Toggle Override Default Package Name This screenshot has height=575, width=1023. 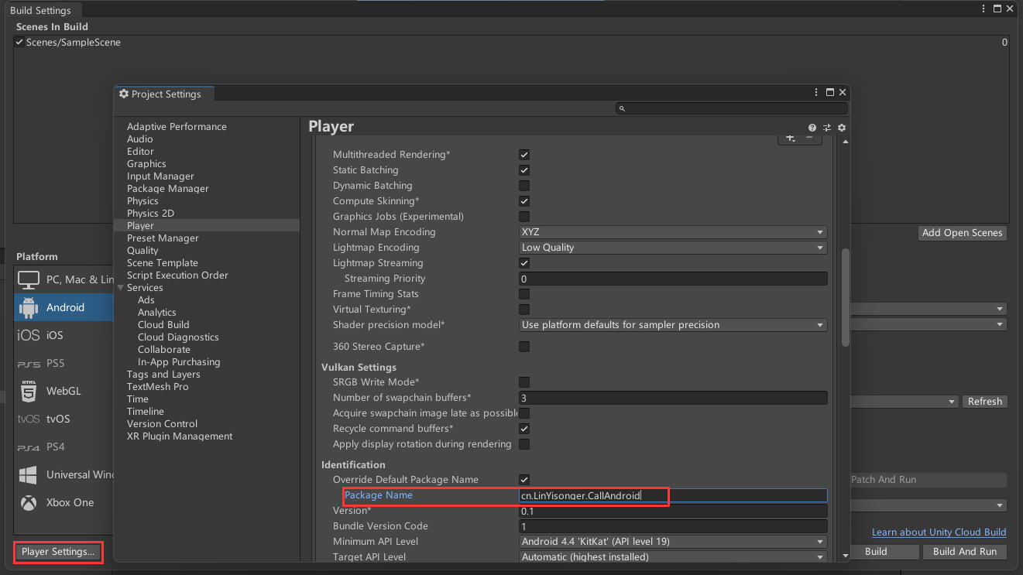(x=524, y=480)
